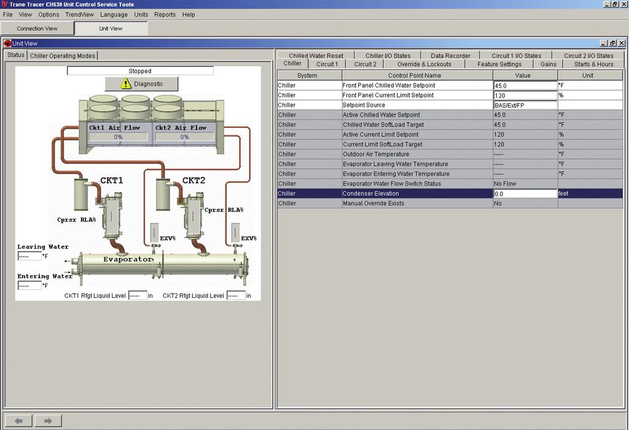Open the File menu
This screenshot has height=430, width=629.
7,15
